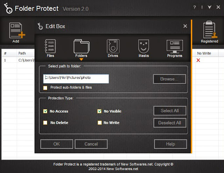
Task: Click the Add item toolbar icon
Action: tap(17, 31)
